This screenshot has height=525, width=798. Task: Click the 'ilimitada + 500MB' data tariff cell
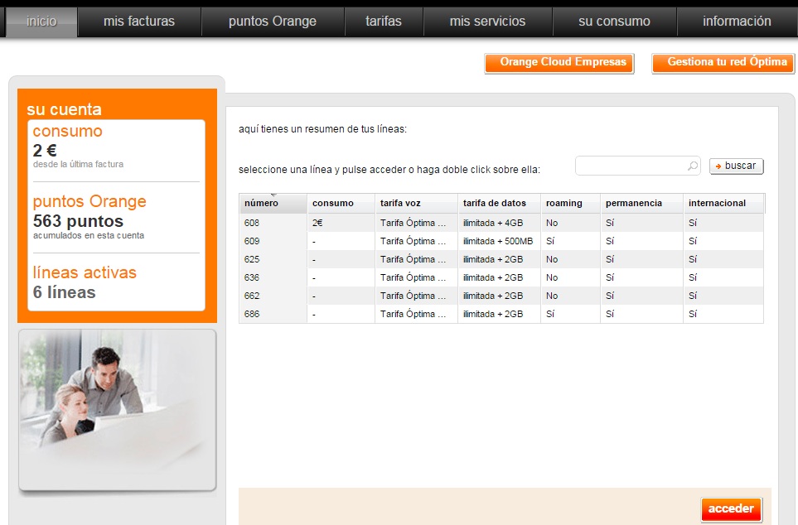point(498,241)
